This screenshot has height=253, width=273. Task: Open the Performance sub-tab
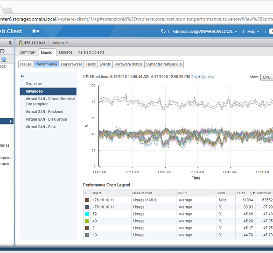(x=46, y=64)
